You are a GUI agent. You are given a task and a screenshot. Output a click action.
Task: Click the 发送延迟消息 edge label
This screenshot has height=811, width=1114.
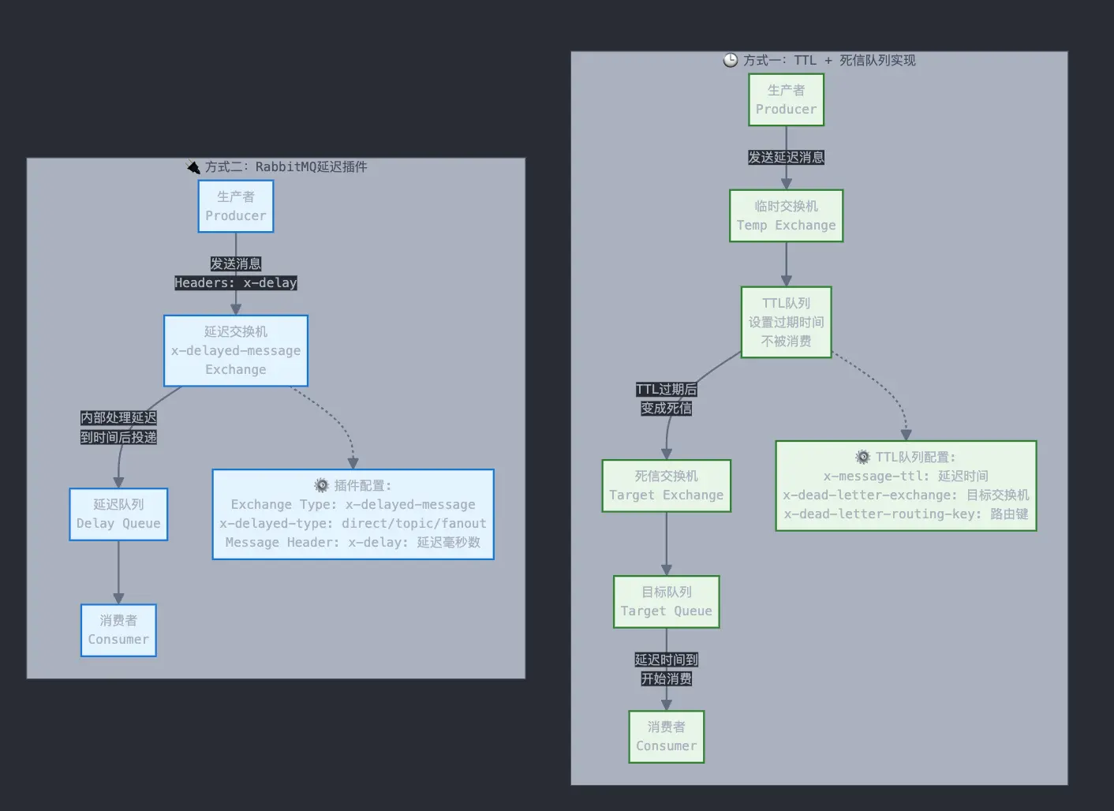pos(787,157)
